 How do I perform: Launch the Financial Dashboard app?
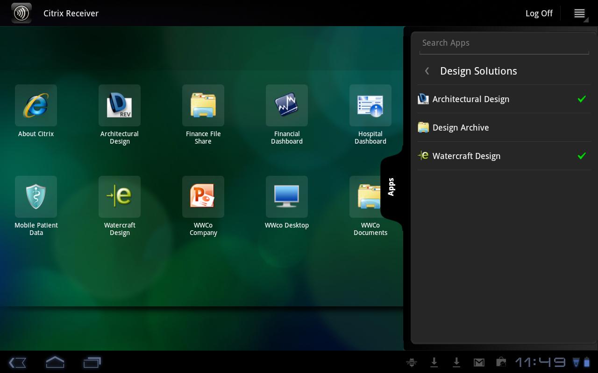(x=287, y=105)
